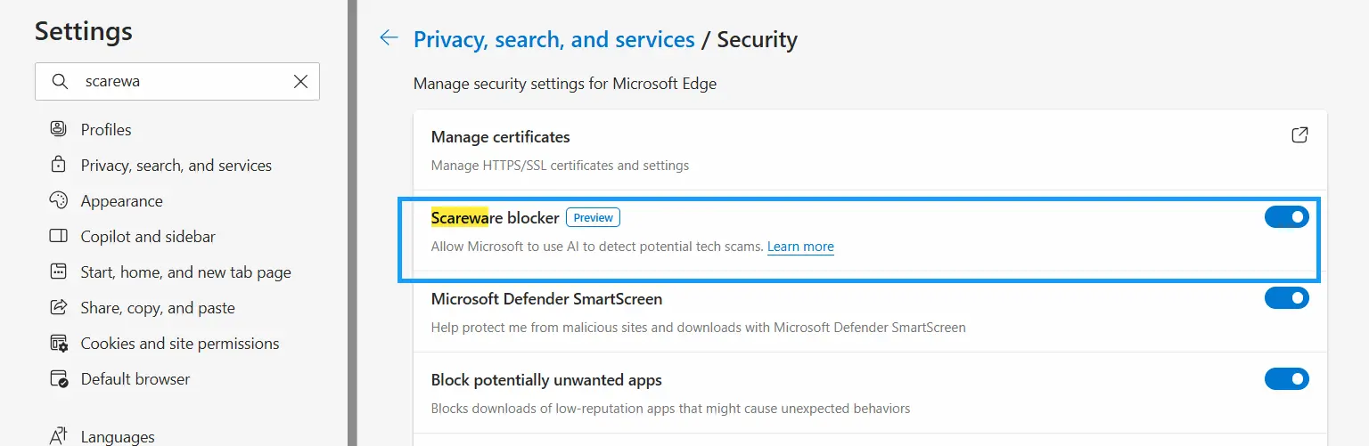
Task: Click the Default browser icon
Action: (59, 378)
